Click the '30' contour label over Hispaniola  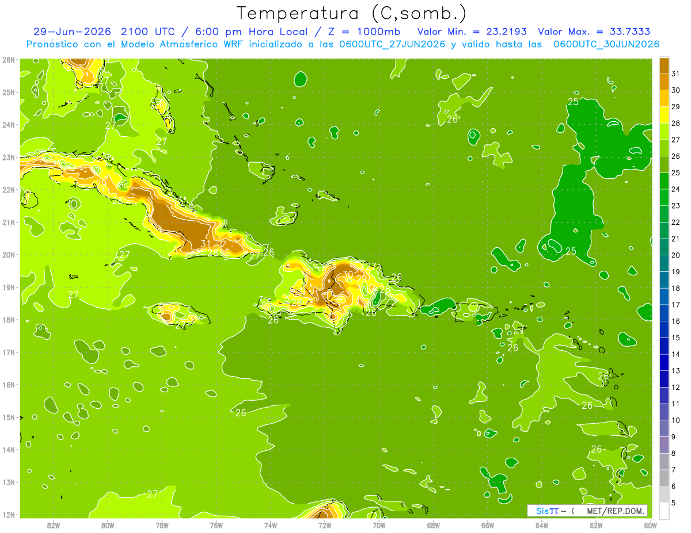[348, 275]
